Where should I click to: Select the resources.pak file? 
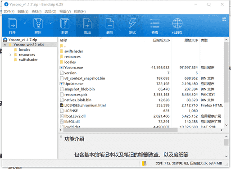(x=76, y=95)
